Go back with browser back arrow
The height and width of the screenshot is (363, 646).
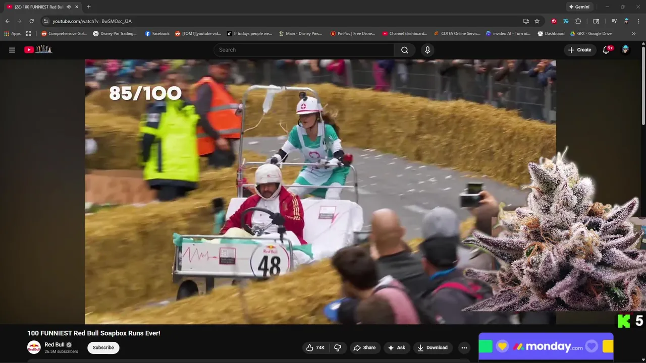click(7, 21)
